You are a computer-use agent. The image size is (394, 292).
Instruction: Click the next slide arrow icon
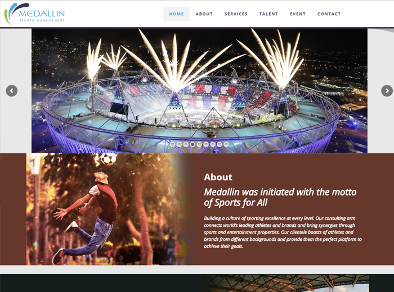click(x=387, y=91)
